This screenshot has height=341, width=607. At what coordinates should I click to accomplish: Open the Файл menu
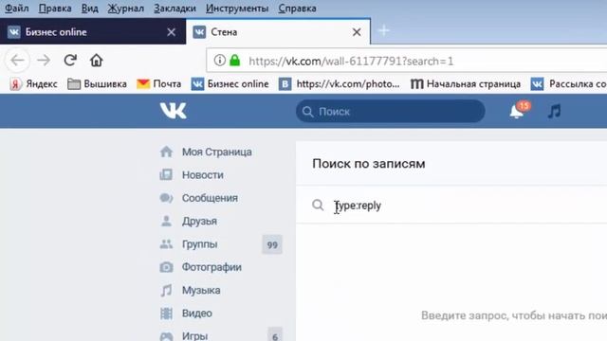[x=17, y=9]
